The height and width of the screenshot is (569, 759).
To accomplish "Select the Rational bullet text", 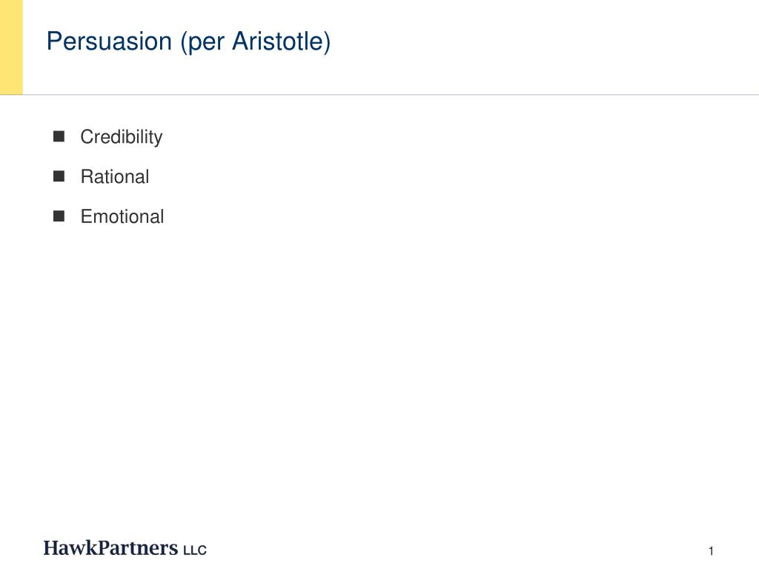I will coord(115,176).
